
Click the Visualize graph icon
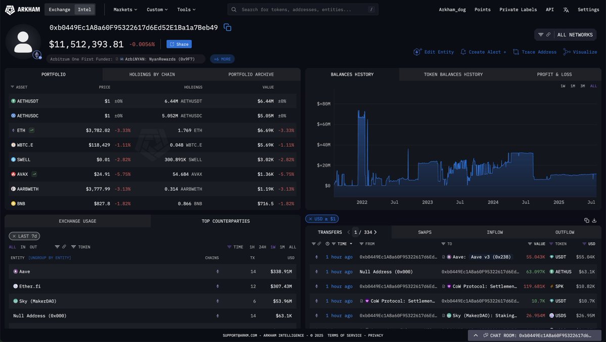point(567,51)
